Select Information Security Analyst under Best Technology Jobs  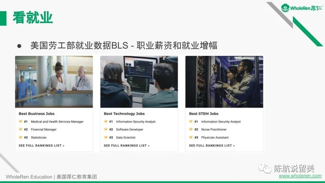[x=136, y=122]
